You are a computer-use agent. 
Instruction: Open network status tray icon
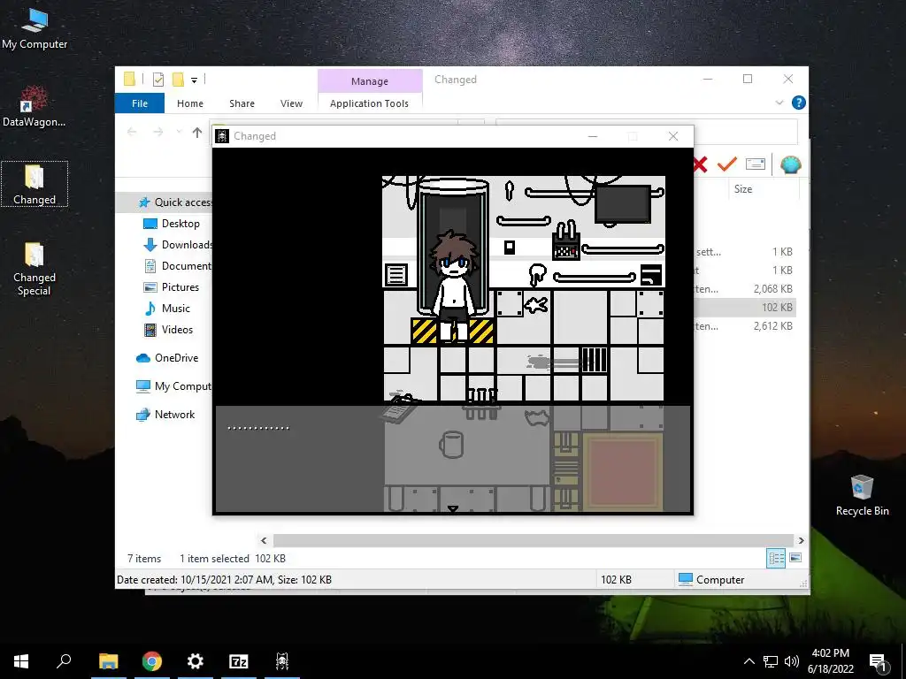[771, 661]
